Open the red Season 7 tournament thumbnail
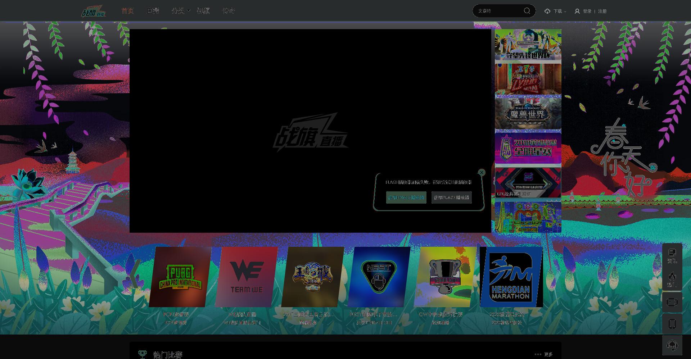Image resolution: width=691 pixels, height=359 pixels. (528, 79)
